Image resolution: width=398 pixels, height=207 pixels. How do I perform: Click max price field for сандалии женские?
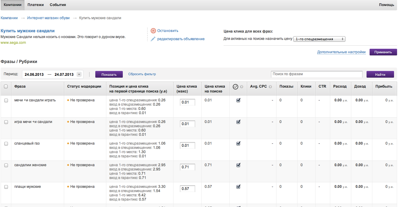click(187, 167)
